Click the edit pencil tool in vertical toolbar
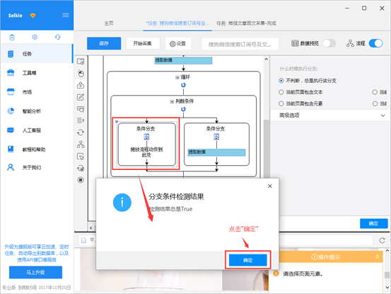The width and height of the screenshot is (391, 294). [x=81, y=97]
